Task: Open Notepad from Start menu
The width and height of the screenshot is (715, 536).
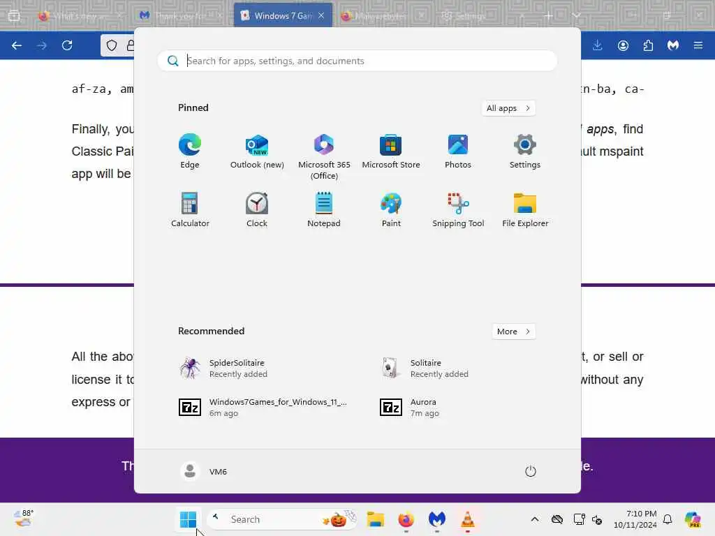Action: 324,209
